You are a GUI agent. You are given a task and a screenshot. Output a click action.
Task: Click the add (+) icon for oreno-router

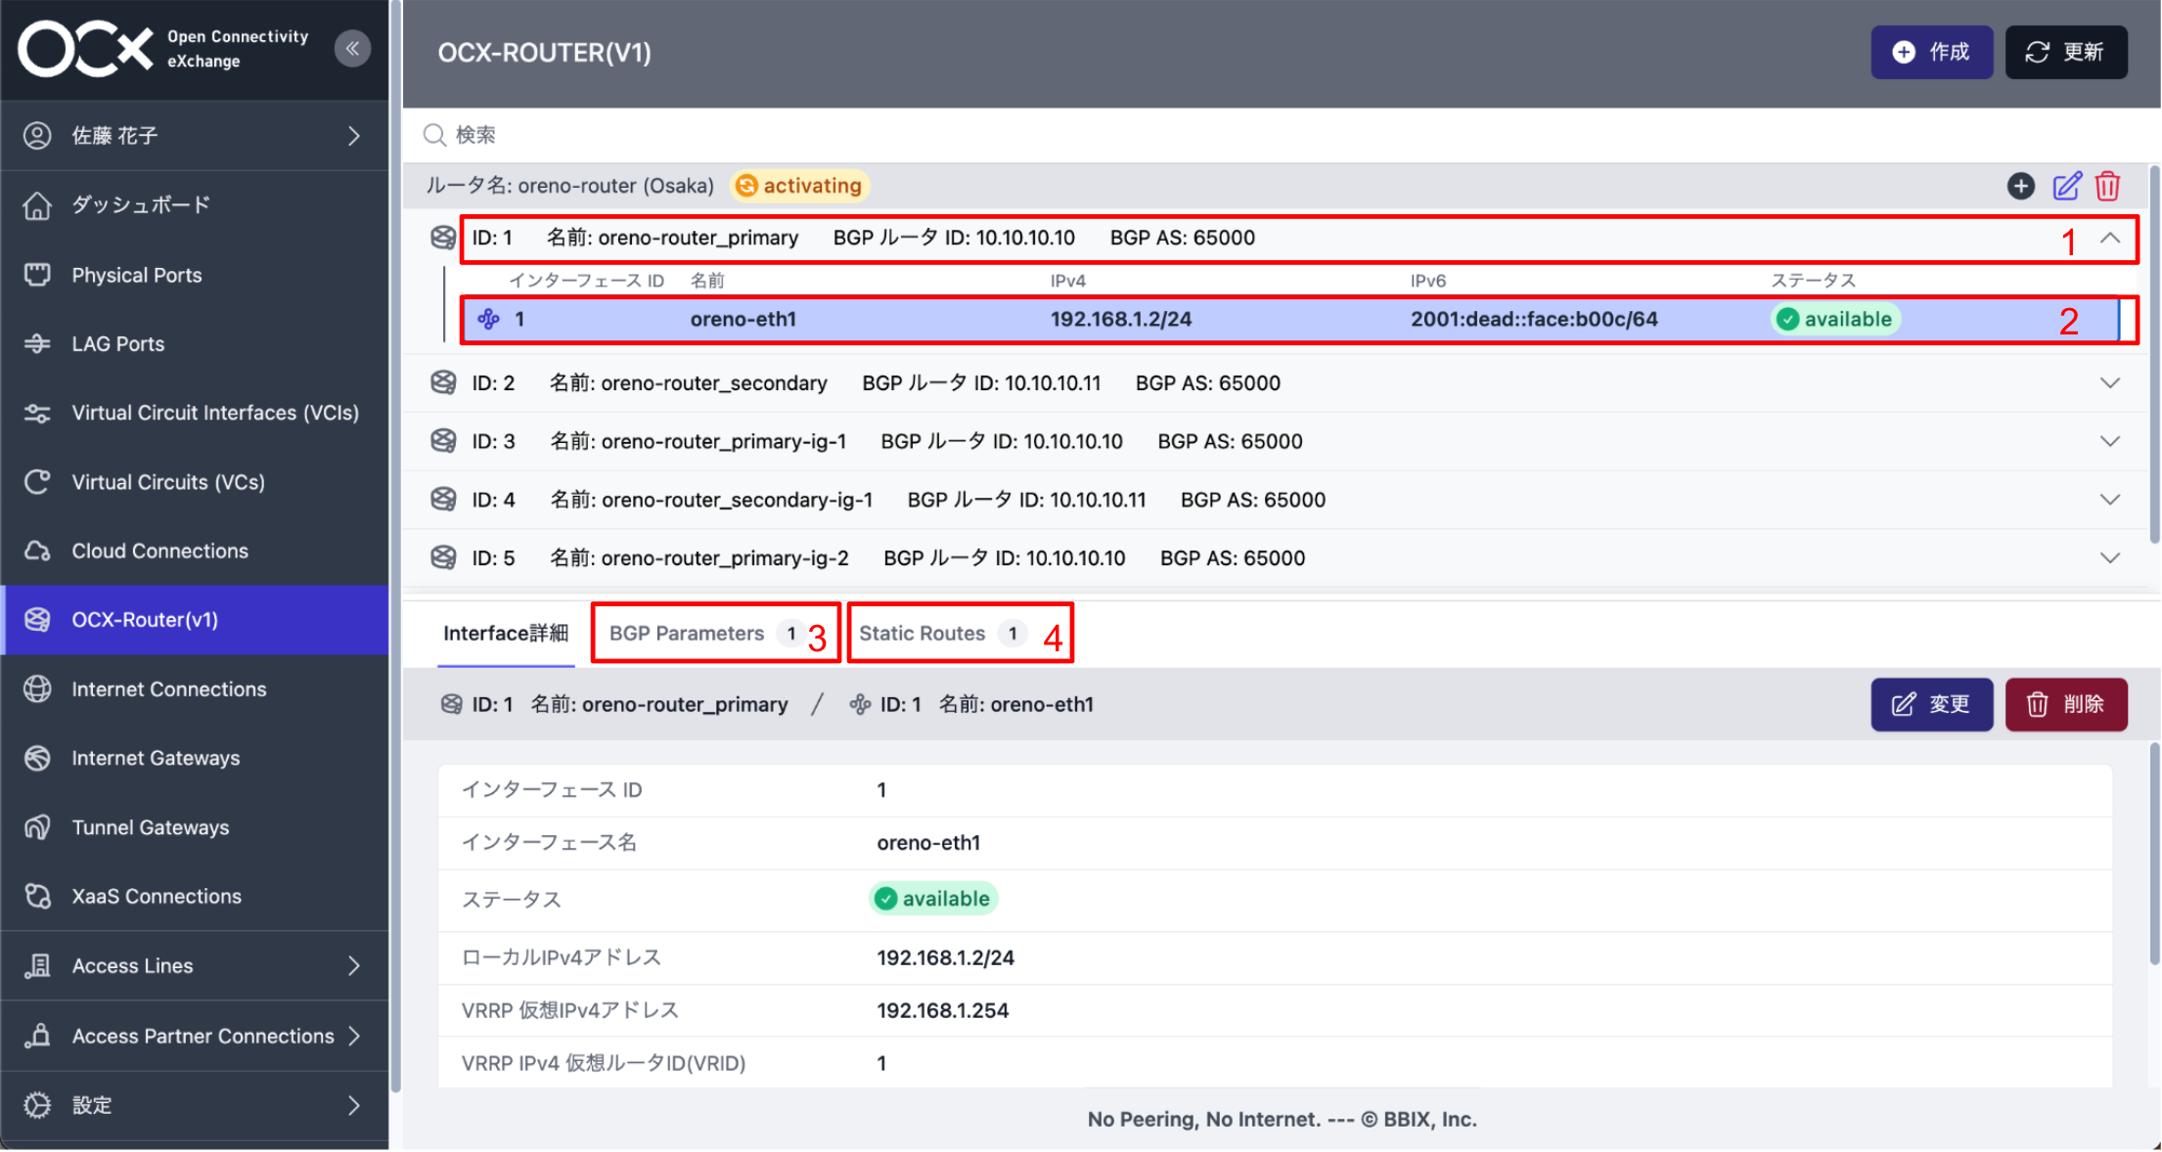(2022, 185)
